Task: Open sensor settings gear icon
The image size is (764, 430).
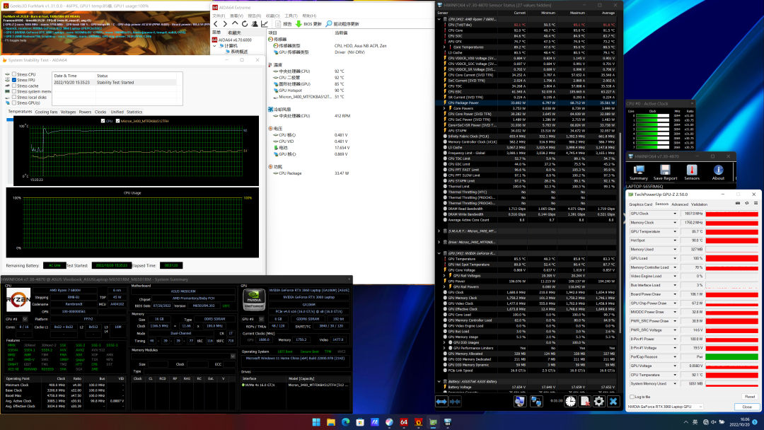Action: click(x=599, y=401)
